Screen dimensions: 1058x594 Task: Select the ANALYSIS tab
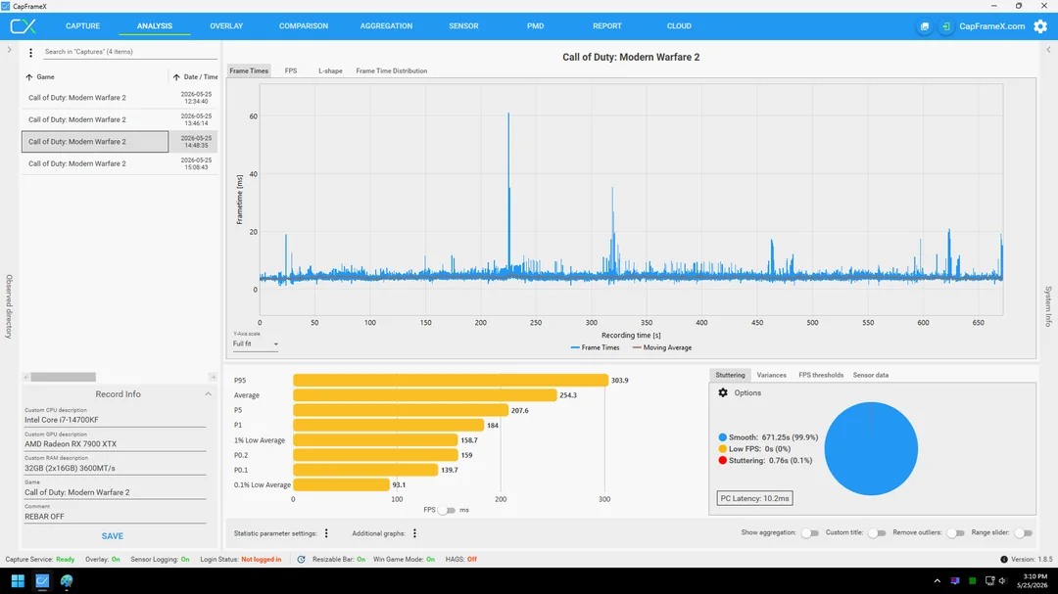coord(155,26)
